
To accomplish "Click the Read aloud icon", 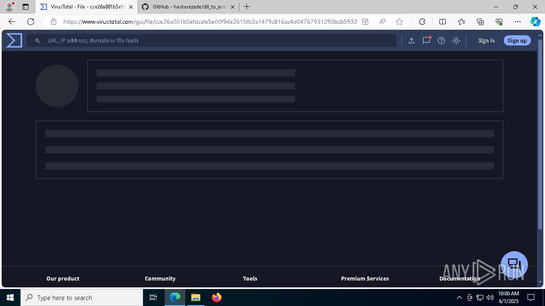I will [382, 22].
